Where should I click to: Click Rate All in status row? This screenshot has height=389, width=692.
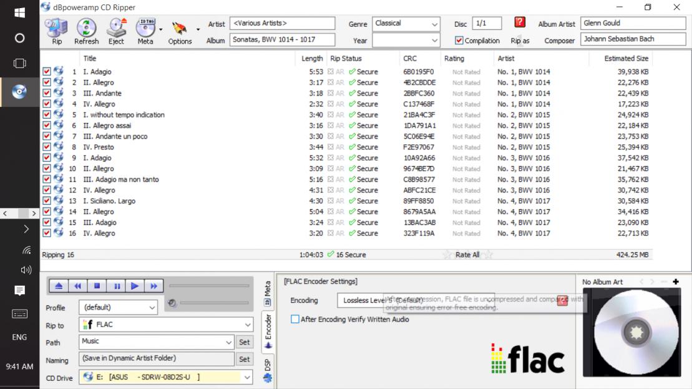tap(467, 255)
